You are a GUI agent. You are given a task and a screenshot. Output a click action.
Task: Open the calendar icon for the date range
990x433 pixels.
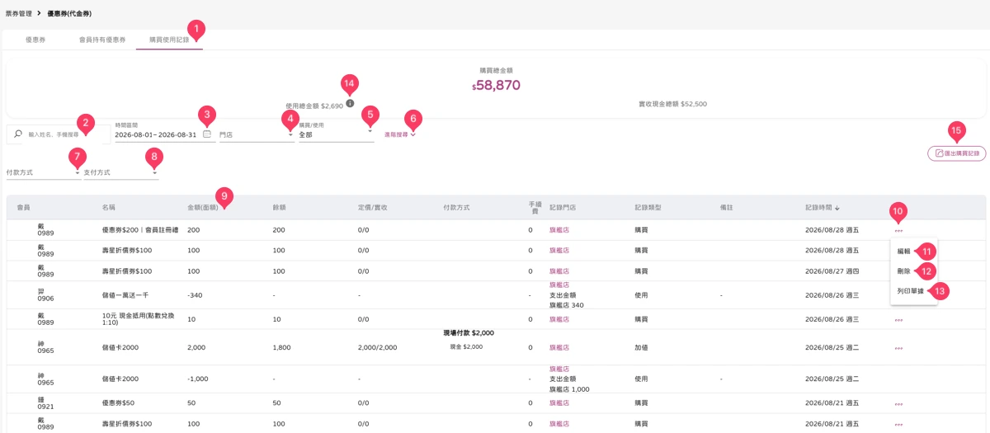pos(206,134)
